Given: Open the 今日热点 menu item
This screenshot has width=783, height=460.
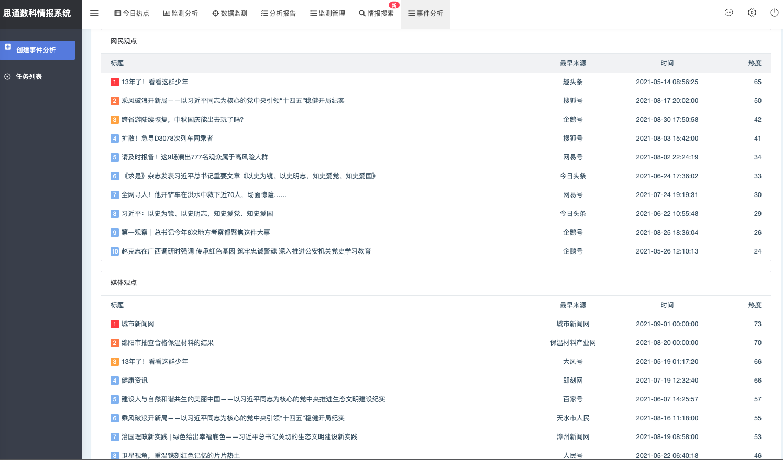Looking at the screenshot, I should [131, 13].
